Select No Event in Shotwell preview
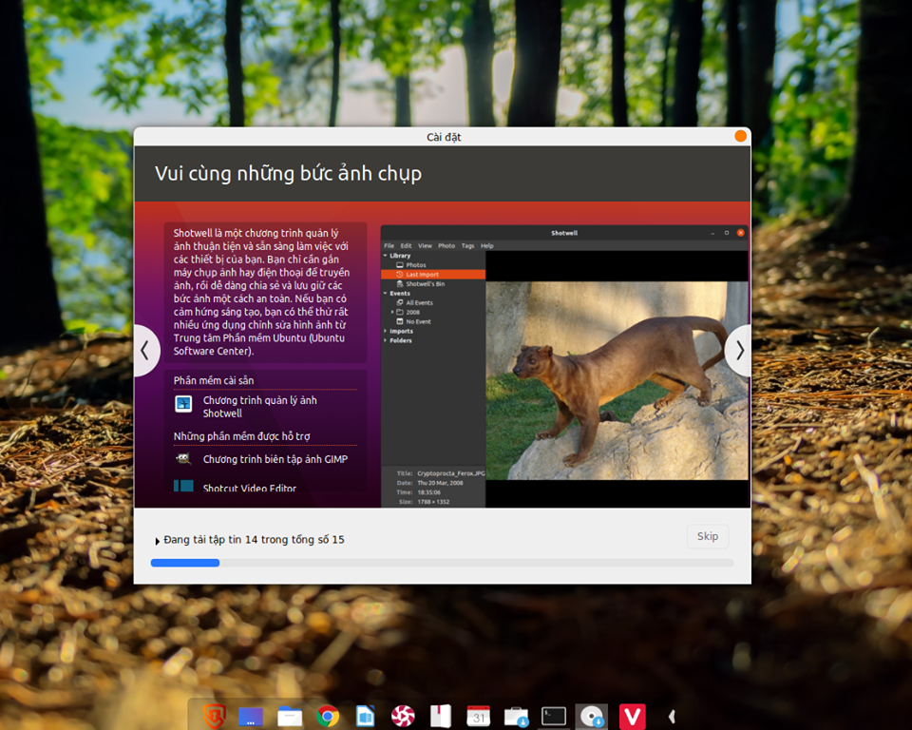The width and height of the screenshot is (912, 730). point(413,321)
